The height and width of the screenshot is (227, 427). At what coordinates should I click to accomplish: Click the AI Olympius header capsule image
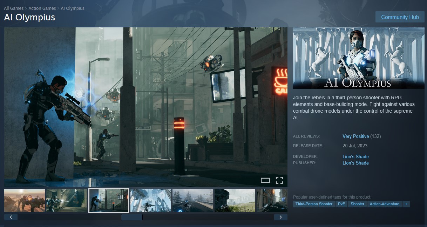click(359, 58)
